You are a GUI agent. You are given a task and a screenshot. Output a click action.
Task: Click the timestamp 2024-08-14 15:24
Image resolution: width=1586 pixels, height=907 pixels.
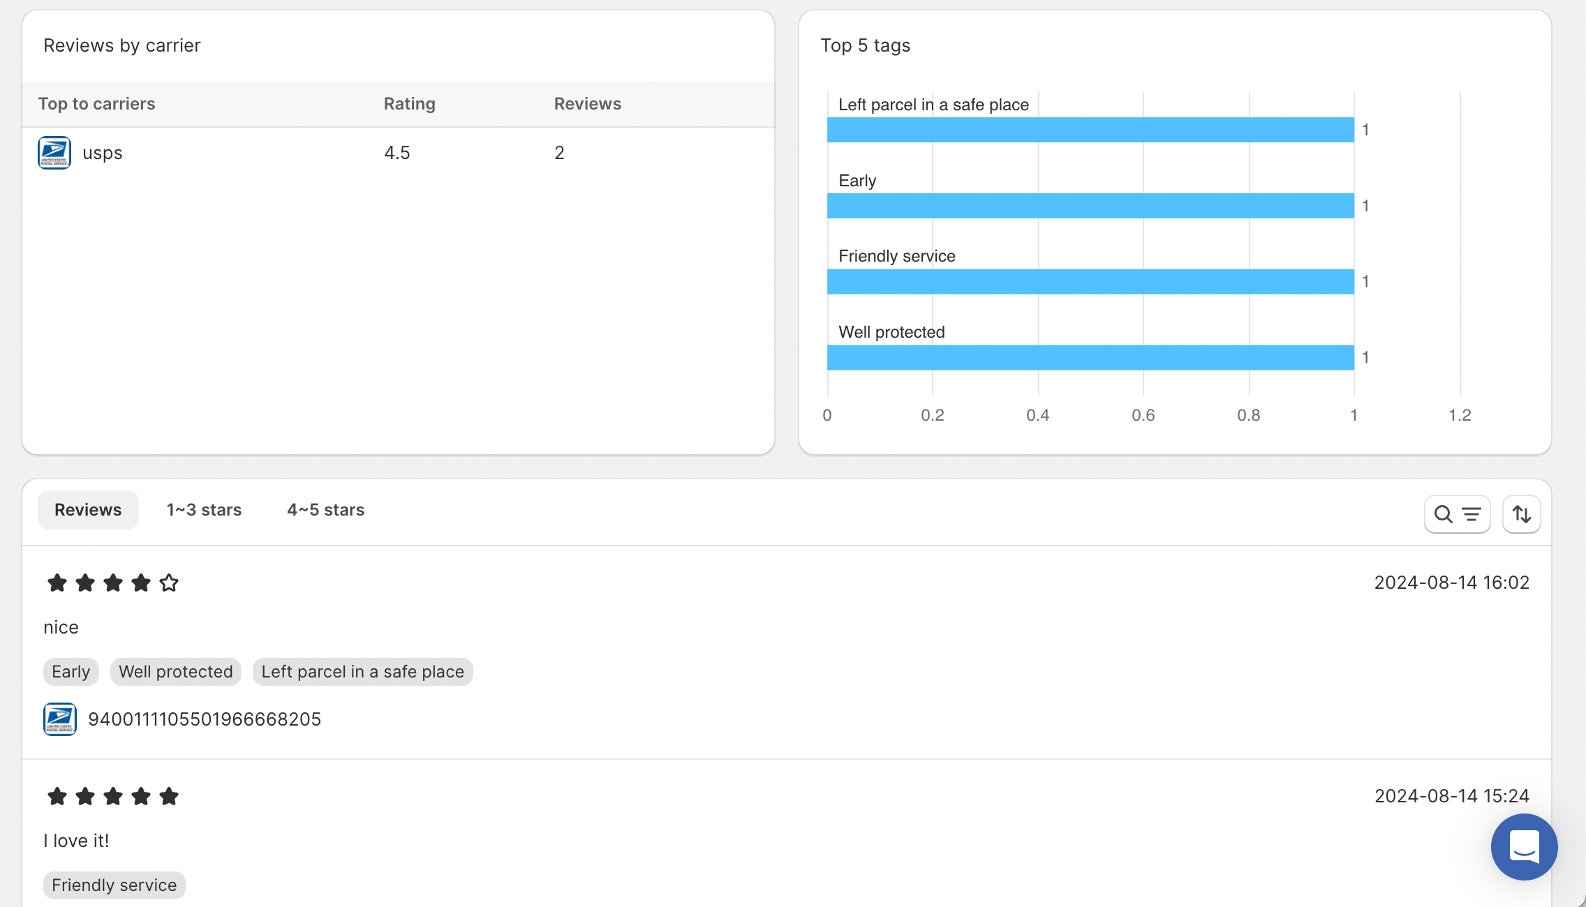[x=1452, y=796]
